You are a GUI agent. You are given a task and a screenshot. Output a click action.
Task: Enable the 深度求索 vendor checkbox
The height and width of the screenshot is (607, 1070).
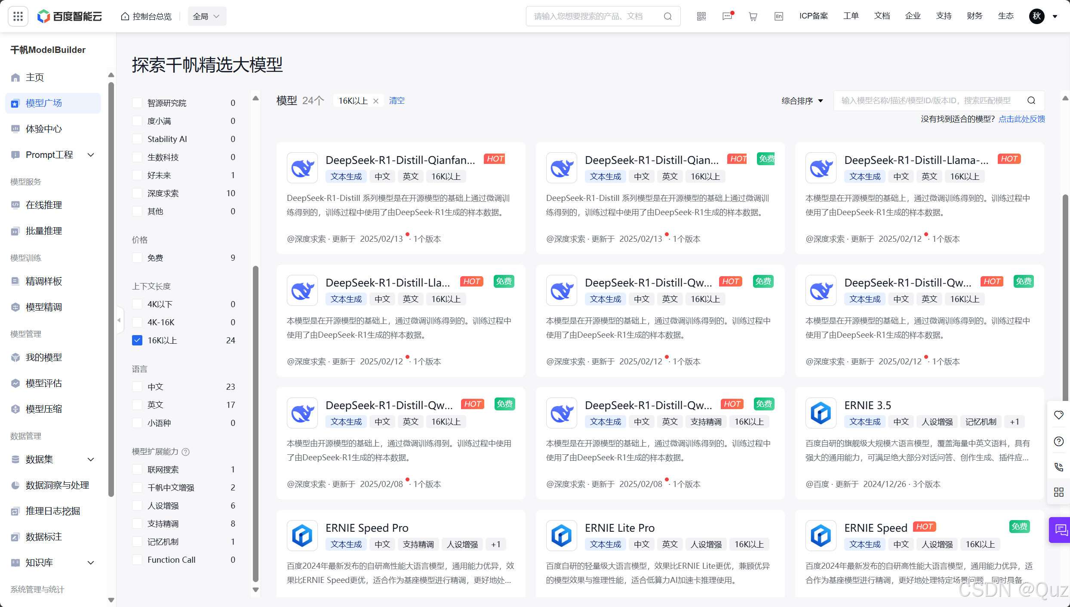click(x=137, y=193)
